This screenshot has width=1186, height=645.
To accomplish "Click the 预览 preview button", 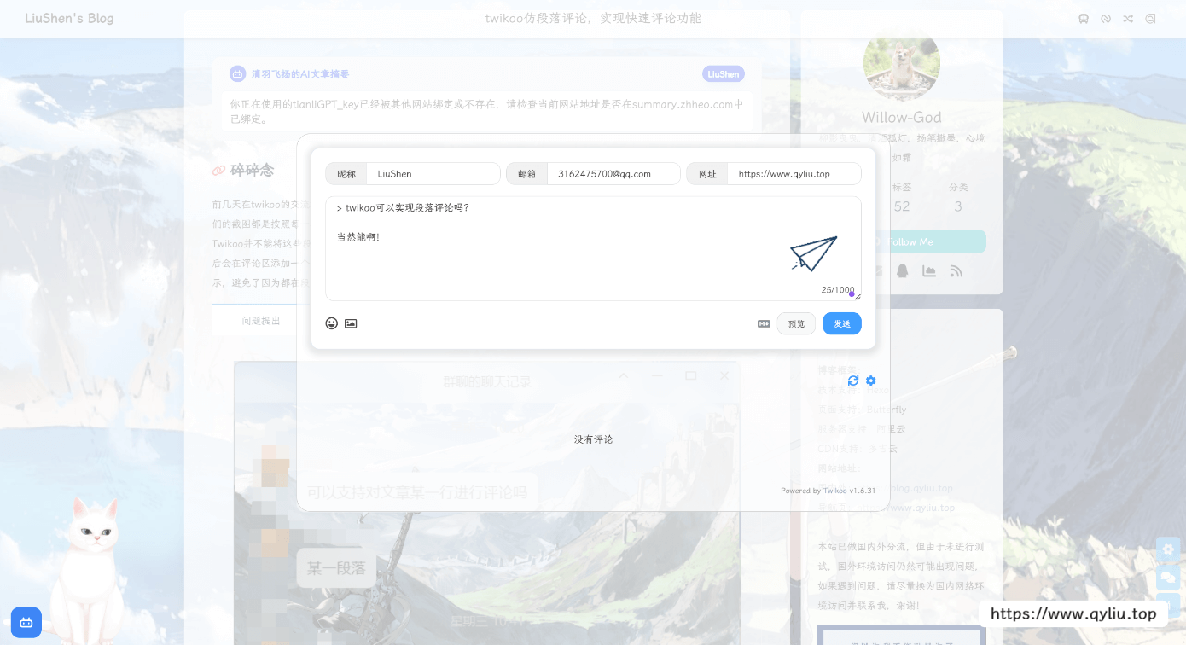I will tap(796, 323).
